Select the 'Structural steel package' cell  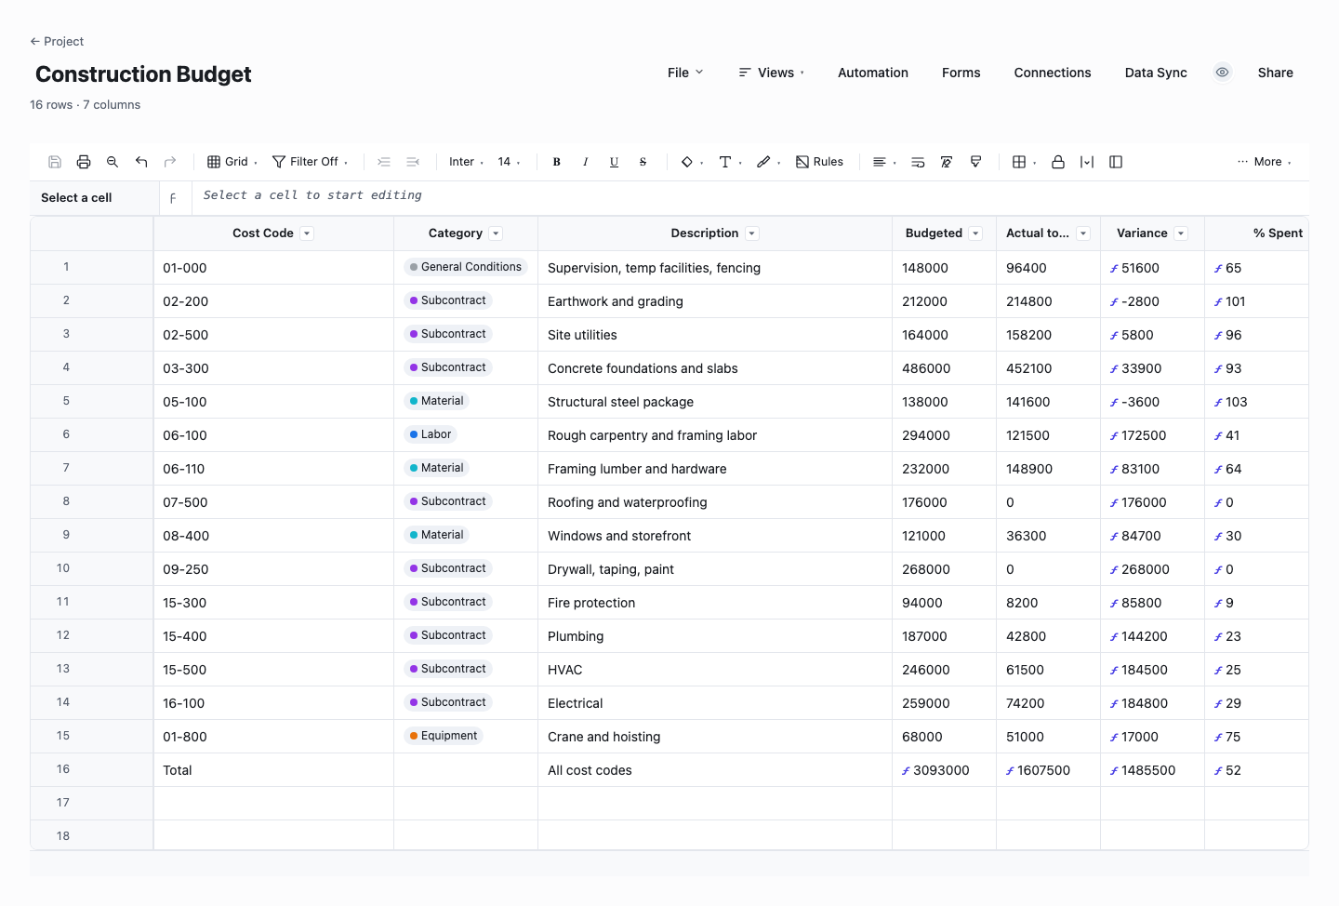(715, 402)
